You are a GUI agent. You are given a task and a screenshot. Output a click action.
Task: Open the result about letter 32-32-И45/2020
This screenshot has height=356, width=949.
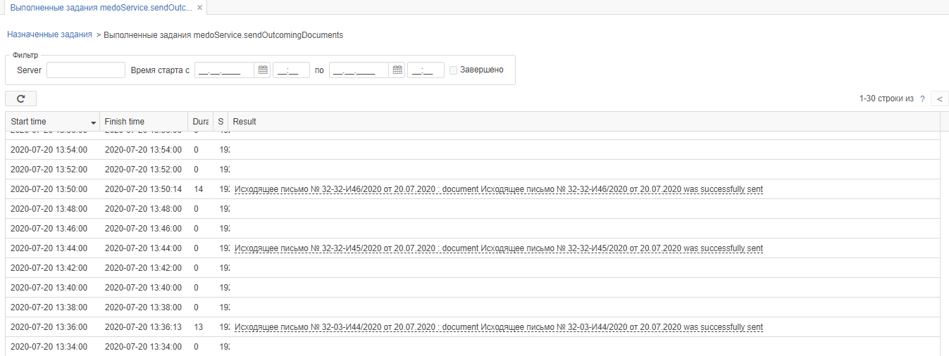(499, 248)
